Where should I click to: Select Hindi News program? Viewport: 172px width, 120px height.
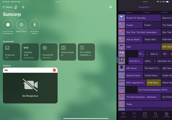[x=153, y=83]
